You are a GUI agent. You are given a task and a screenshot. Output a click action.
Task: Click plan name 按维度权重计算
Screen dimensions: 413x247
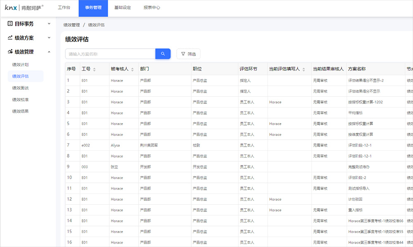coord(361,134)
